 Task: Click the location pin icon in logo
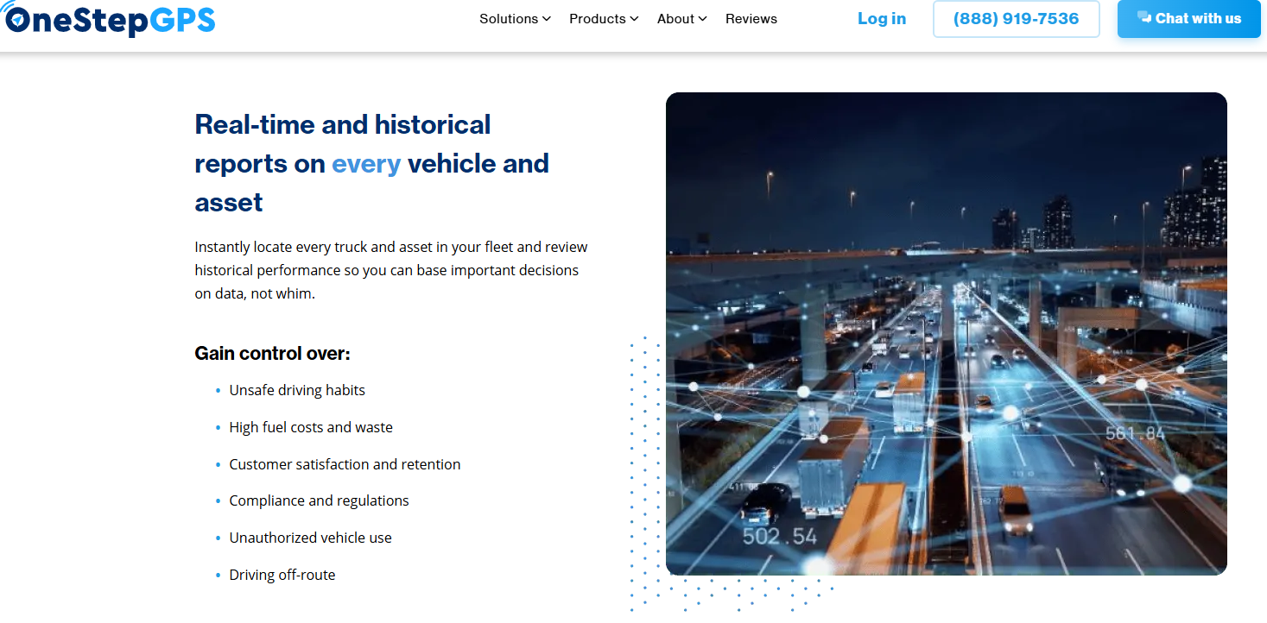(x=17, y=19)
